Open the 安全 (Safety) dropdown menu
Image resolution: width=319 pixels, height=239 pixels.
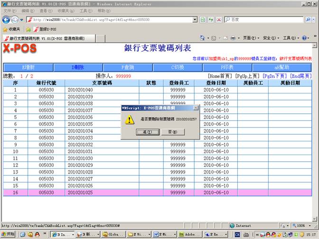coord(270,38)
